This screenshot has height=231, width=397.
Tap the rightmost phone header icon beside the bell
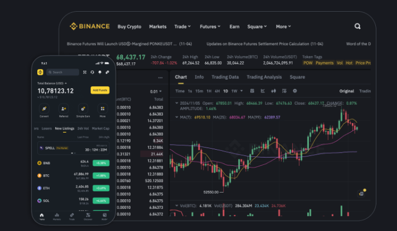108,72
